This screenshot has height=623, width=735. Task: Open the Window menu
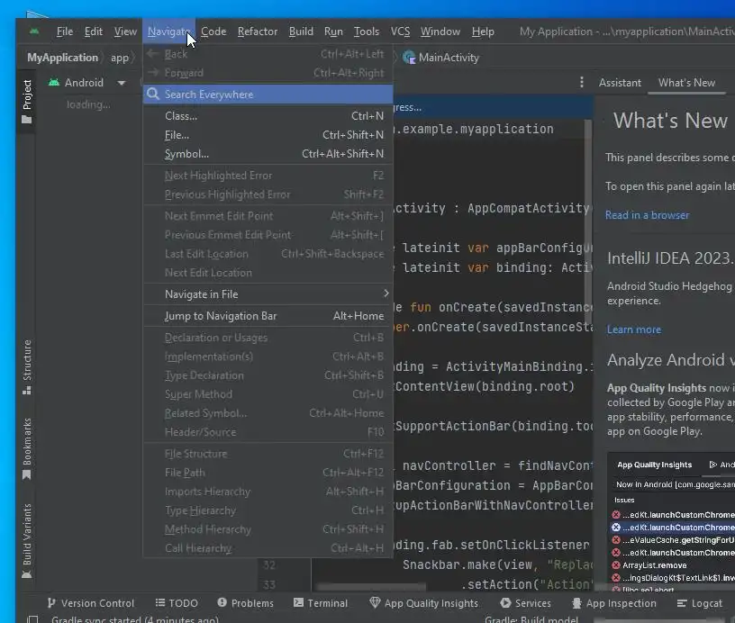440,32
